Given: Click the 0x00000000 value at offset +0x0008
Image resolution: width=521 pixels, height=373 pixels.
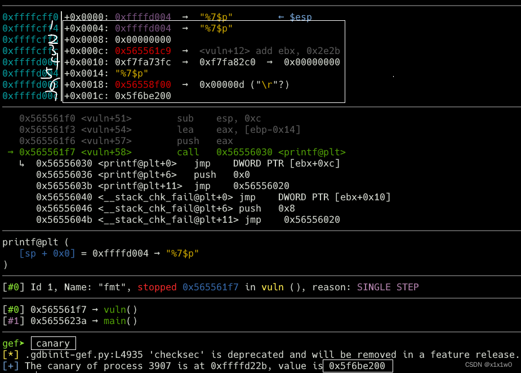Looking at the screenshot, I should tap(143, 39).
